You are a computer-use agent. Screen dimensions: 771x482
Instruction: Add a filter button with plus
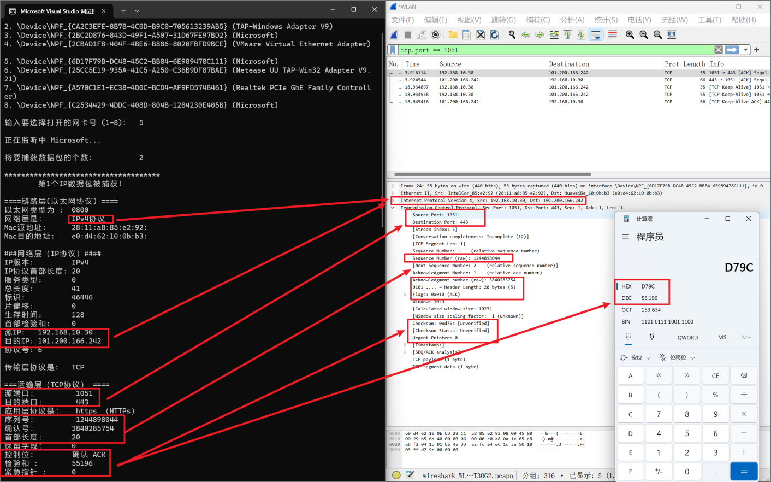pos(757,50)
